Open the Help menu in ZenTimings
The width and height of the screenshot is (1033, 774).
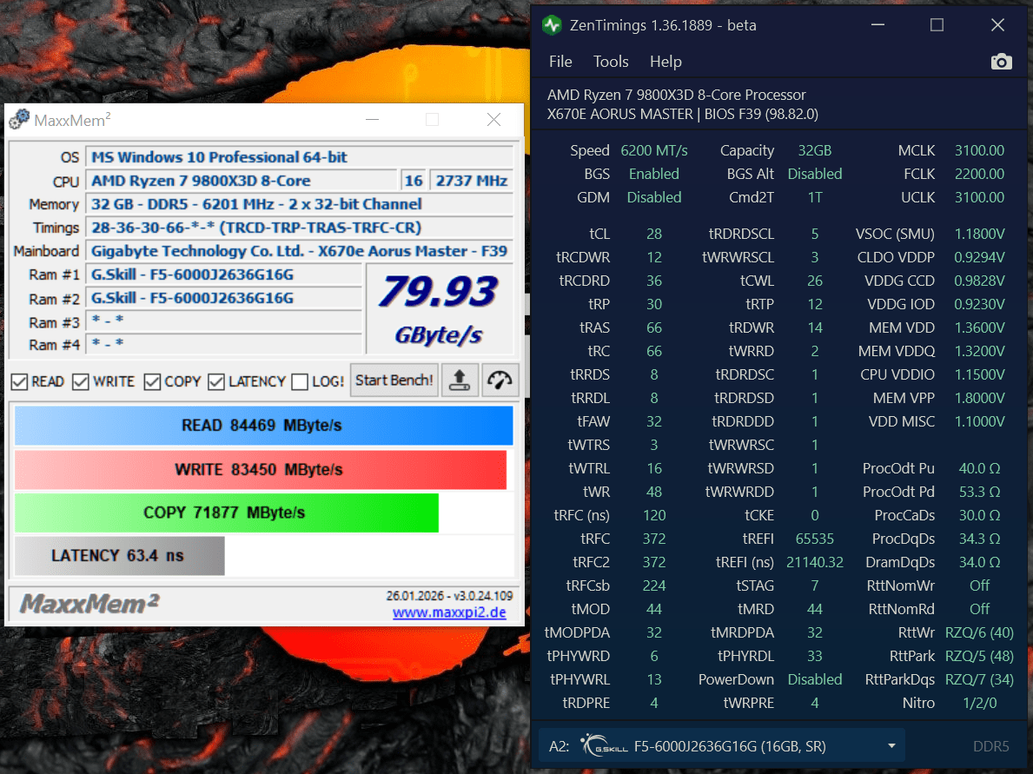pyautogui.click(x=665, y=62)
